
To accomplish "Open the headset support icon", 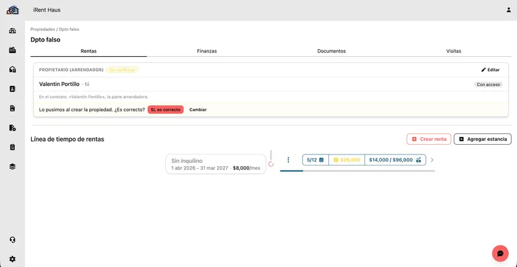I will click(12, 240).
